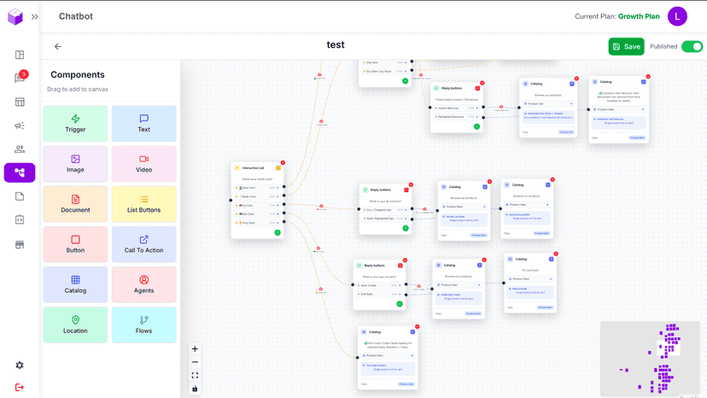Pick the Call To Action component

[x=143, y=244]
